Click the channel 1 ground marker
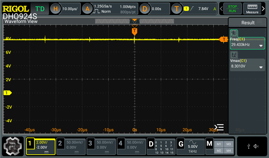Screen dimensions: 269x158 coord(8,93)
